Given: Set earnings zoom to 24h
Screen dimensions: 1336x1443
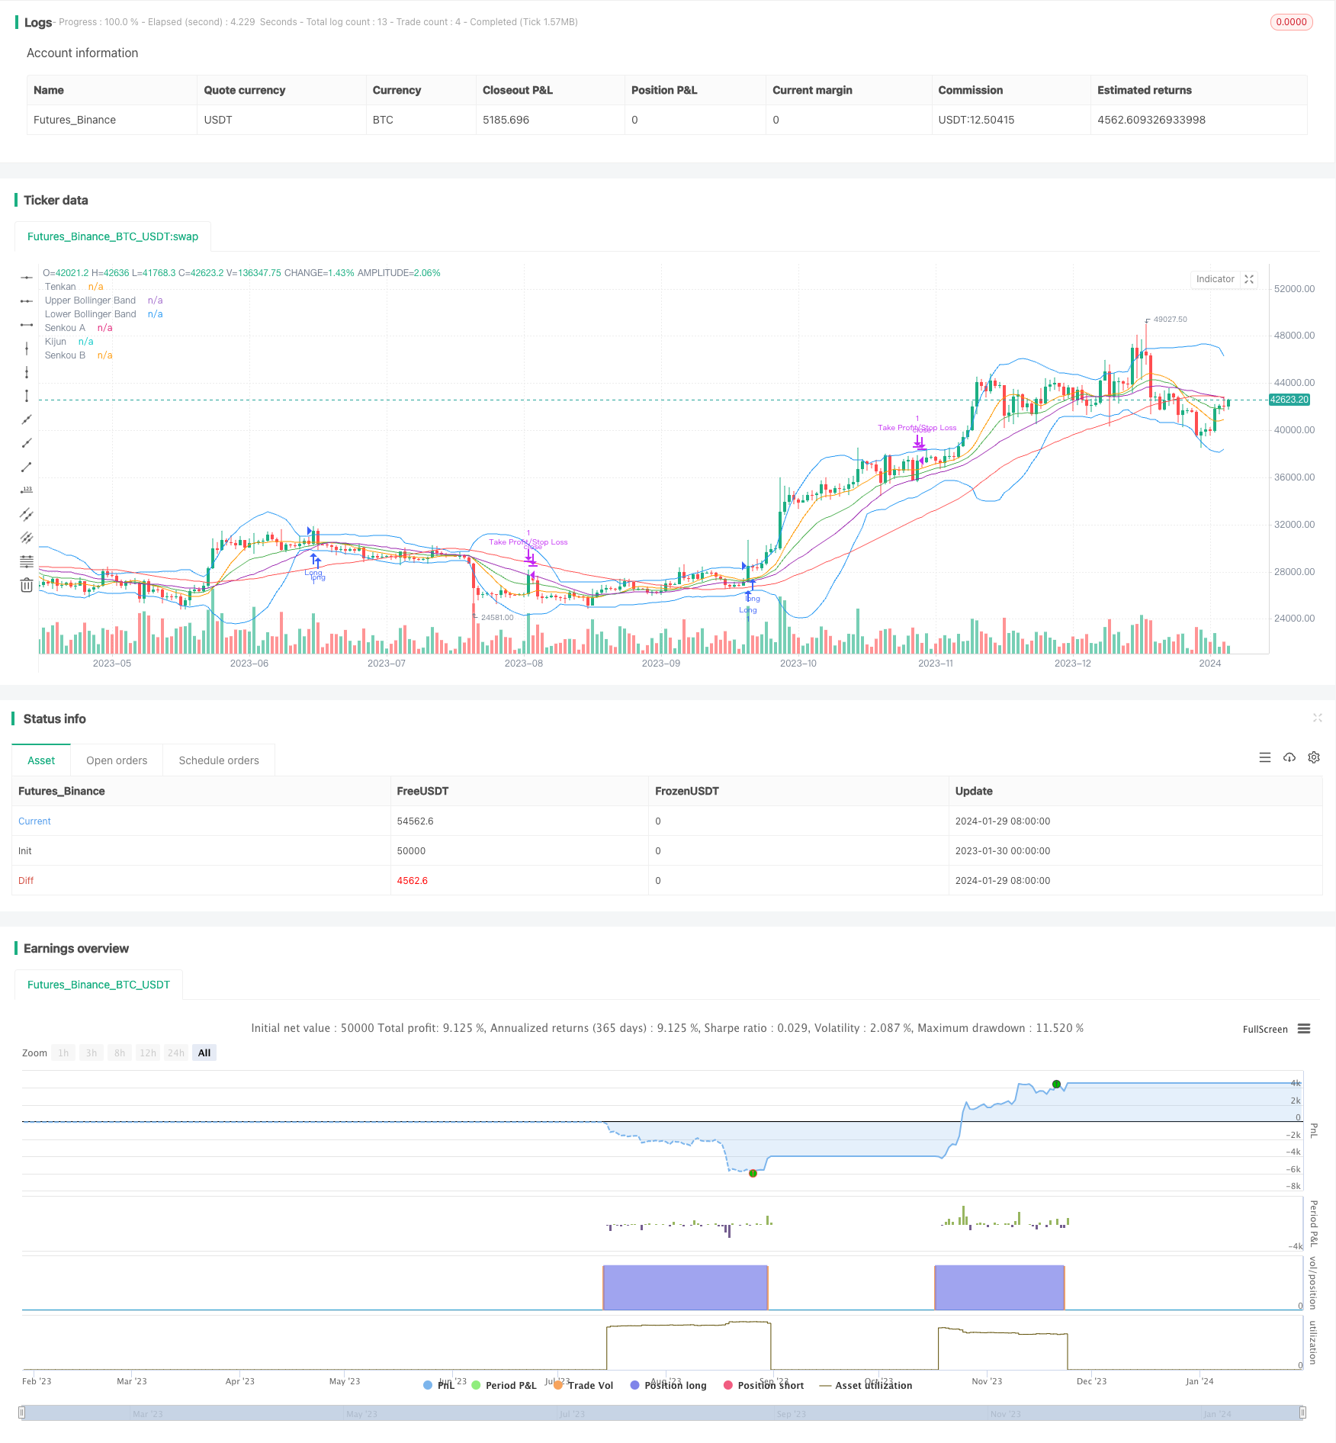Looking at the screenshot, I should [175, 1053].
